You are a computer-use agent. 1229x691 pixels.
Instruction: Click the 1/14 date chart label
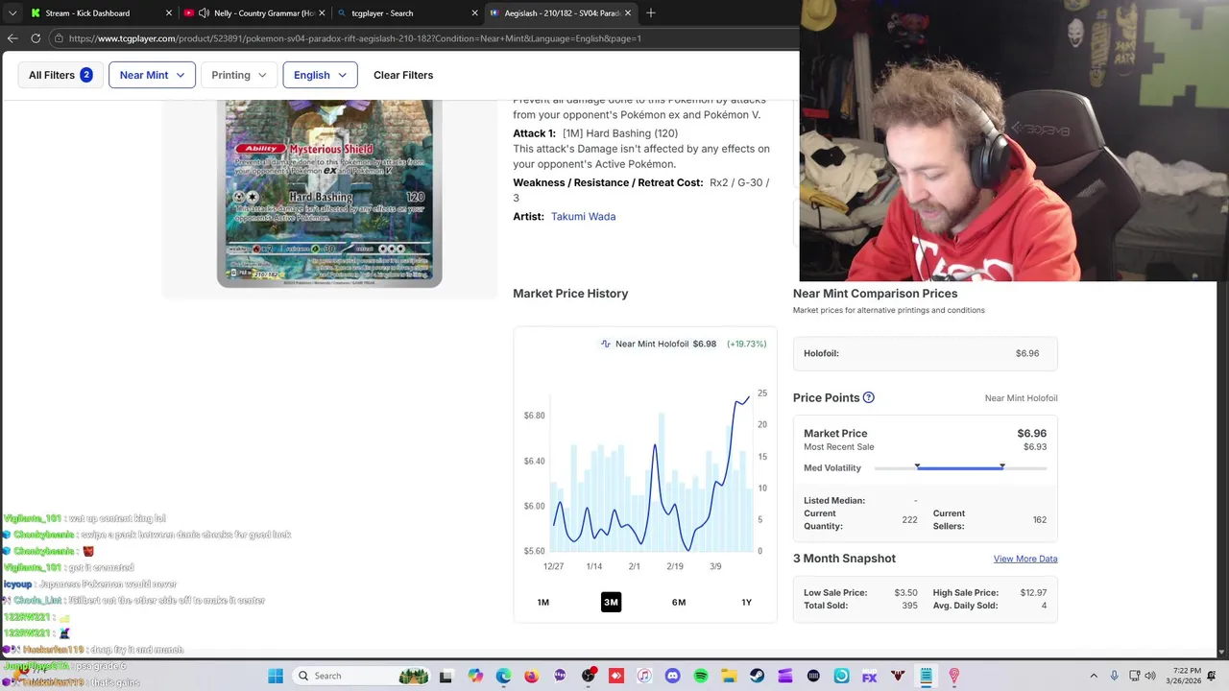pyautogui.click(x=593, y=566)
